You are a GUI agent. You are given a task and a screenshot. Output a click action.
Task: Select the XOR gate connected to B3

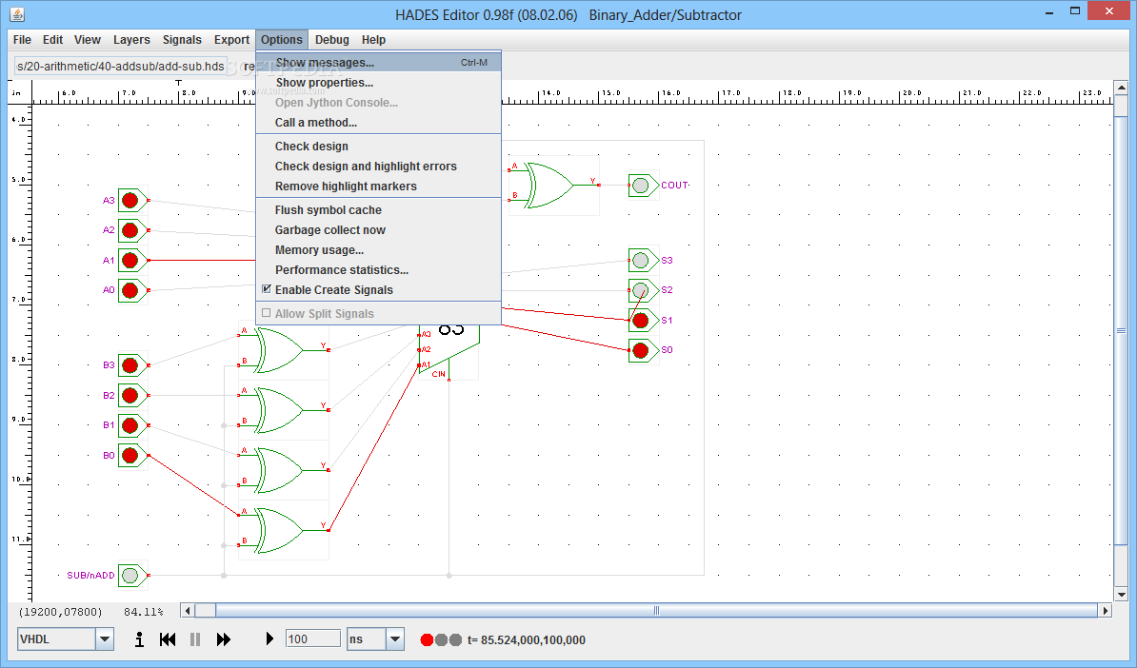284,351
